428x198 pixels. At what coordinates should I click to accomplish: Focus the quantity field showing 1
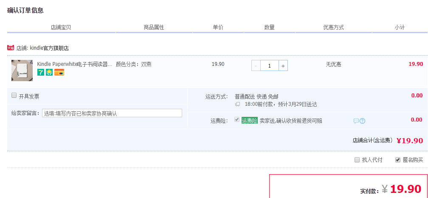click(x=269, y=65)
